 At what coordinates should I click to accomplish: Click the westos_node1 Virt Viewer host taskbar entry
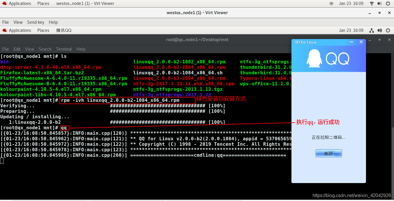(85, 3)
